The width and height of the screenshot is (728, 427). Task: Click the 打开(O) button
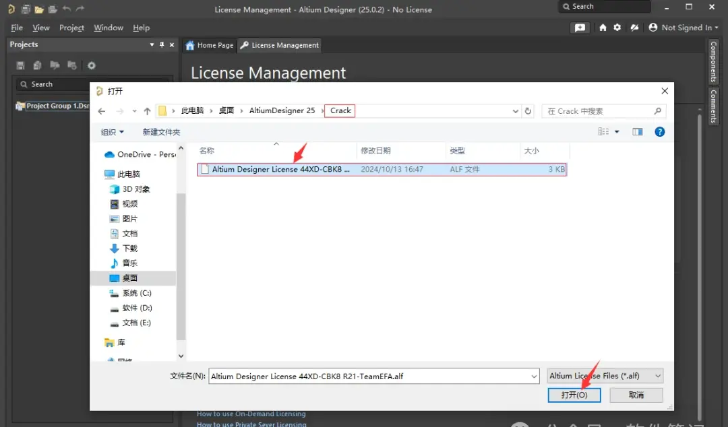point(574,395)
